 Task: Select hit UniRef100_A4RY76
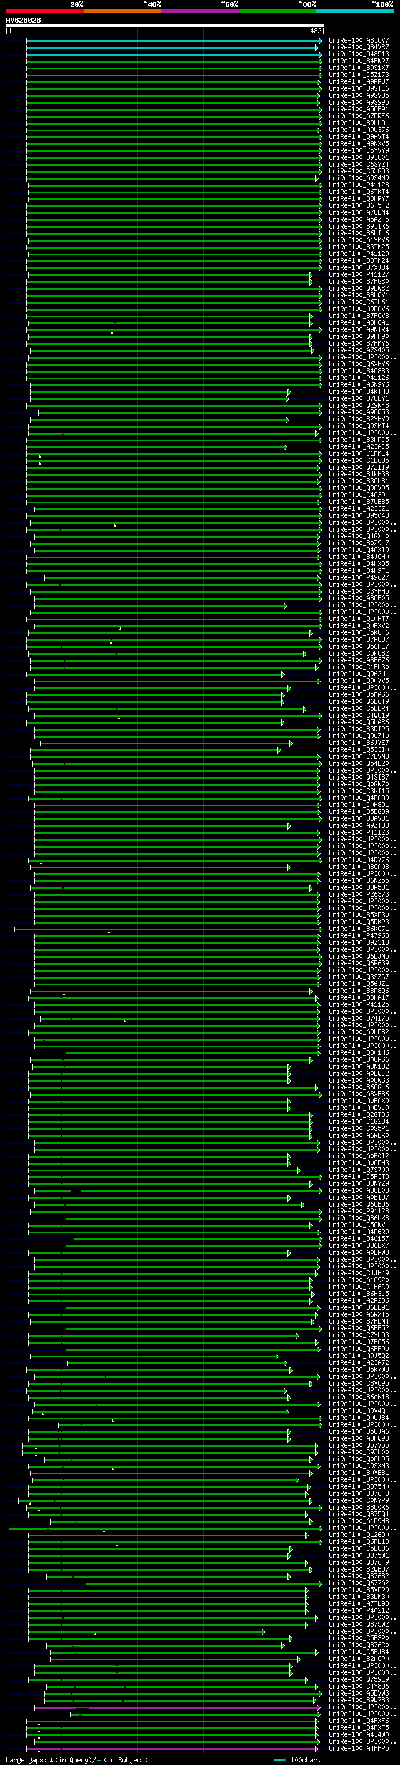pyautogui.click(x=358, y=860)
